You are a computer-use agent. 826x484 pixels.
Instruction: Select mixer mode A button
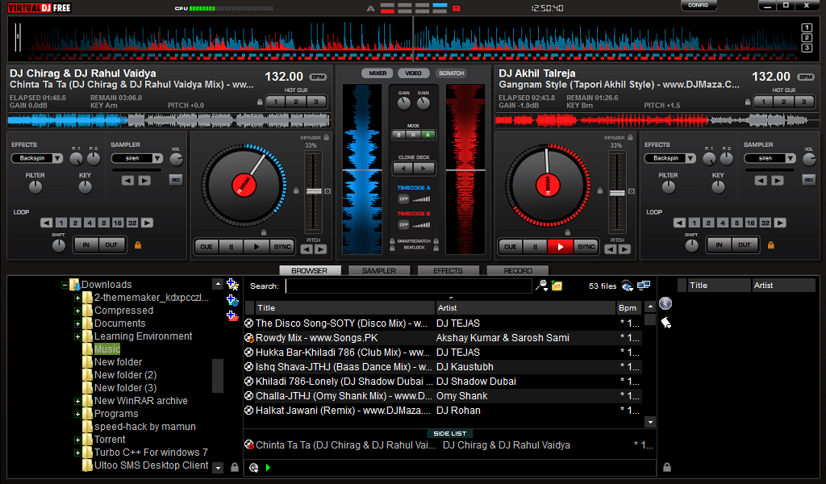click(x=428, y=135)
